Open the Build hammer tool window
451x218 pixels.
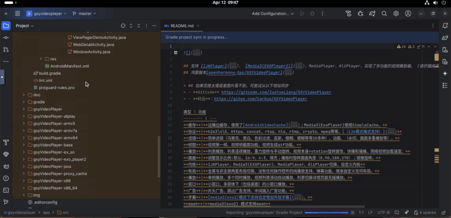tap(6, 143)
